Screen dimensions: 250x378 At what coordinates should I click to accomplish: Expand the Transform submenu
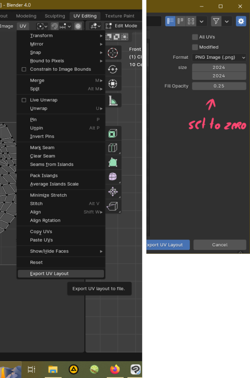[61, 35]
